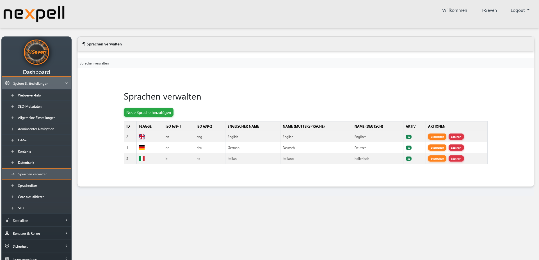Click Bearbeiten for the German language

437,148
